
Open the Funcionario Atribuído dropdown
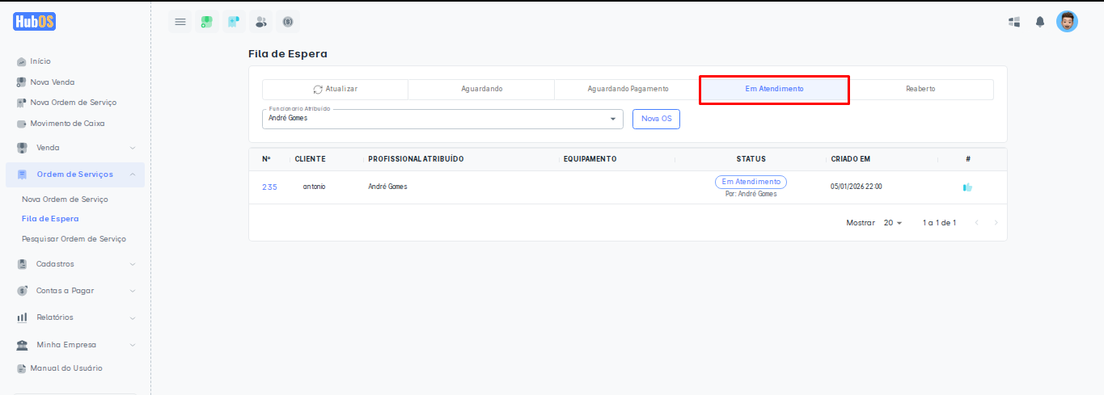pyautogui.click(x=442, y=119)
